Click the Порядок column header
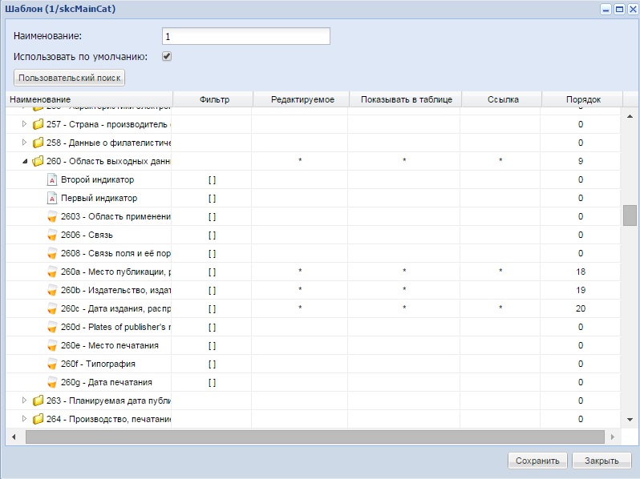This screenshot has width=640, height=479. click(x=582, y=99)
